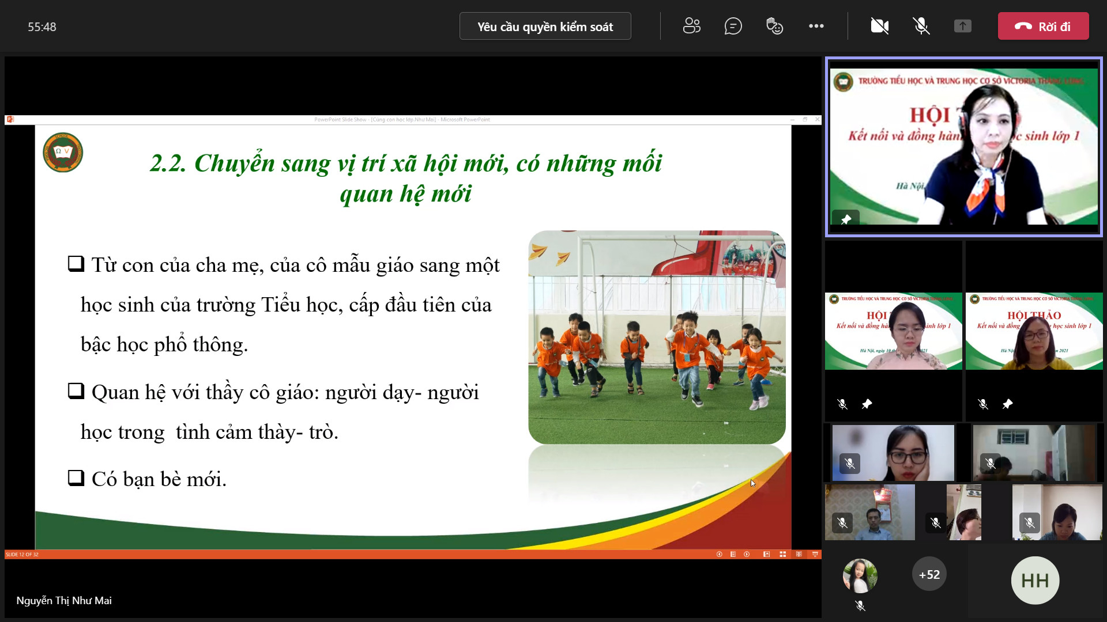Select the HỘI THẢO participant video tile
The height and width of the screenshot is (622, 1107).
[1034, 331]
